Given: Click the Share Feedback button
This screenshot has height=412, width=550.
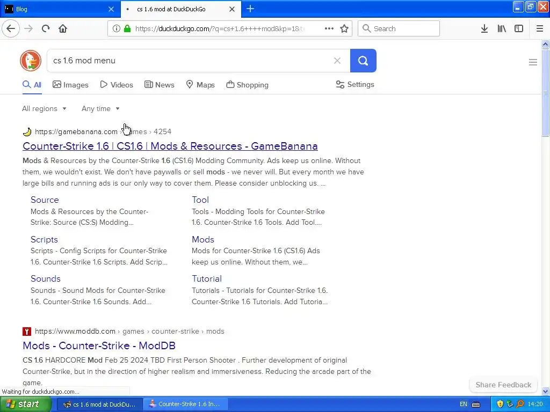Looking at the screenshot, I should pos(503,385).
